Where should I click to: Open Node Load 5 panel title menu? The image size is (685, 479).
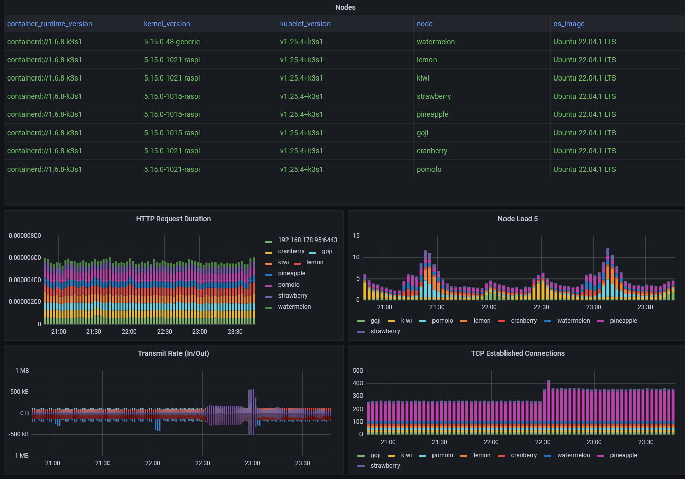518,219
